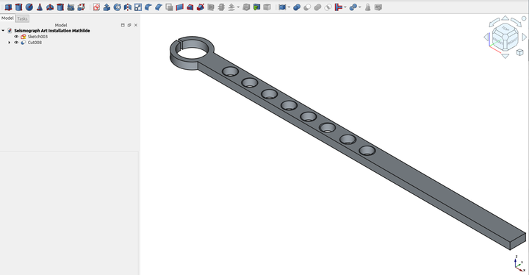
Task: Create a Cone primitive solid
Action: 40,7
